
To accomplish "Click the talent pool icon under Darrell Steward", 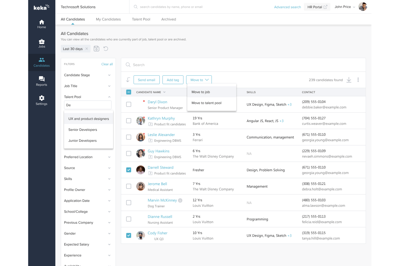I will [x=151, y=173].
